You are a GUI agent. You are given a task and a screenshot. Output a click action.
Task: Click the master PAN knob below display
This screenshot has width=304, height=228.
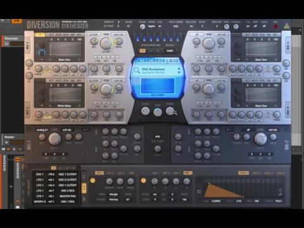[158, 112]
